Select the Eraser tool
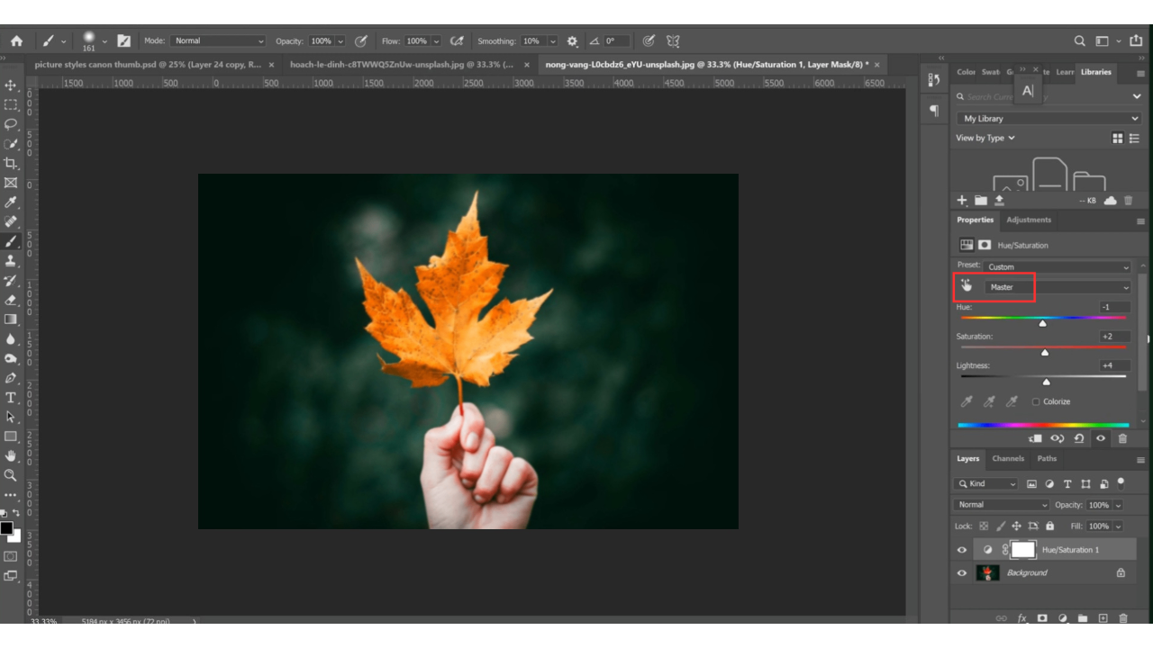The width and height of the screenshot is (1153, 648). pyautogui.click(x=11, y=300)
